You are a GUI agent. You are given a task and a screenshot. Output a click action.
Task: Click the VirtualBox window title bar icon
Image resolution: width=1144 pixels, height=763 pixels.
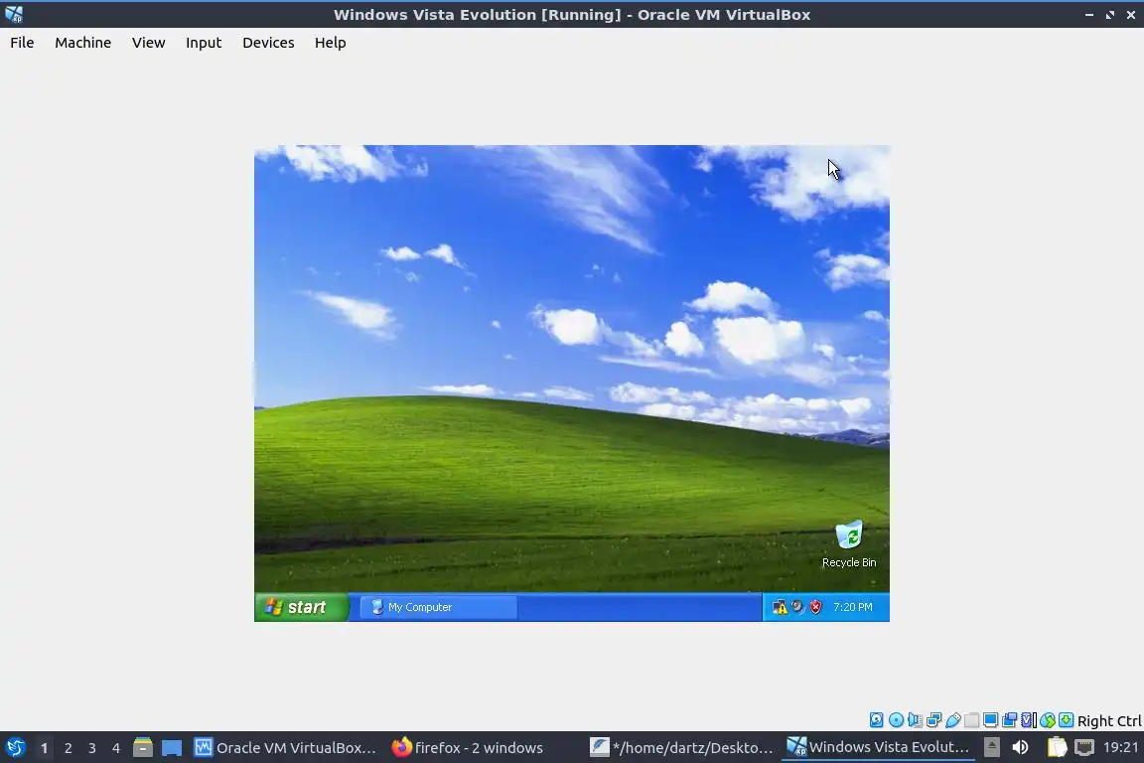(13, 15)
